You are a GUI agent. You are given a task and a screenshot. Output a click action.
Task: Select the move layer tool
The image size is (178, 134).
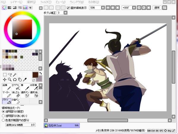click(5, 80)
